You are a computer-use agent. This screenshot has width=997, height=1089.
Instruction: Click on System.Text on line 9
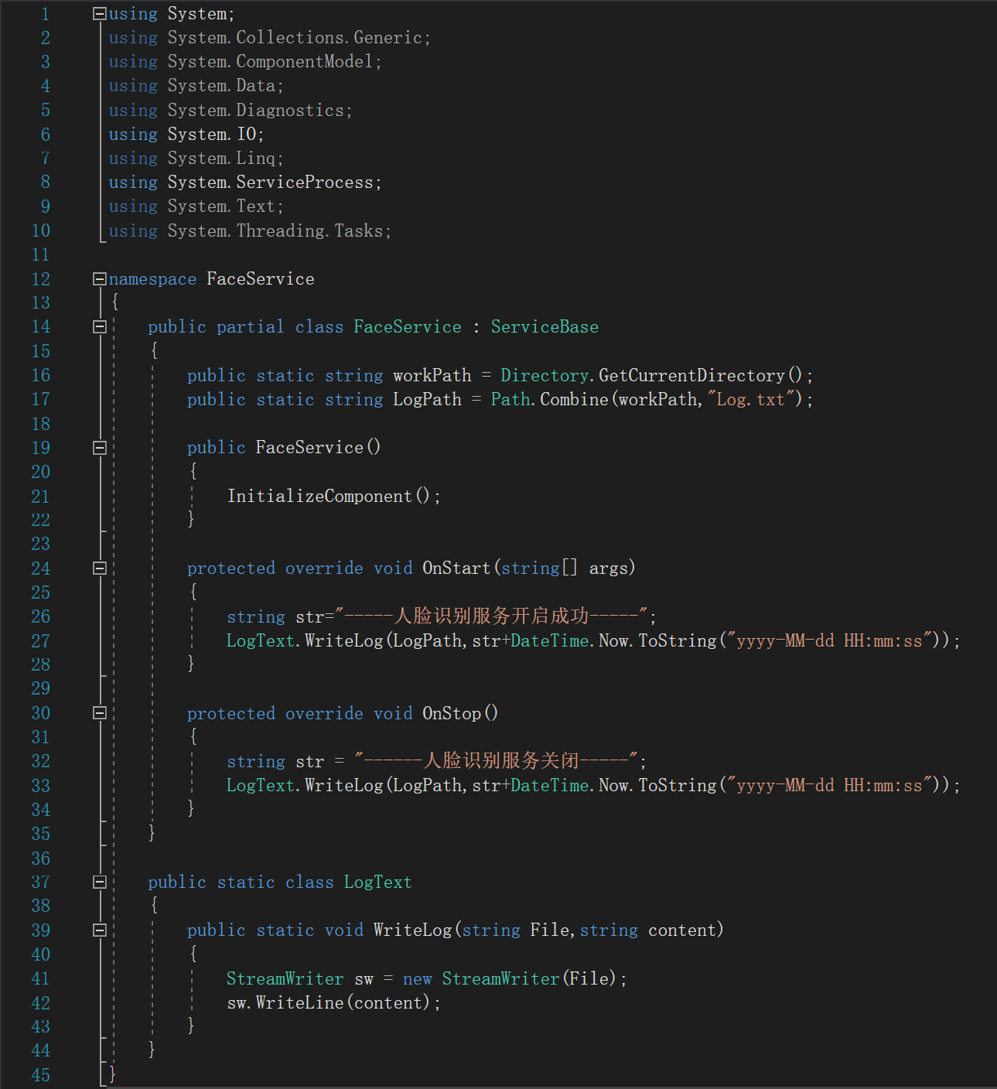221,206
